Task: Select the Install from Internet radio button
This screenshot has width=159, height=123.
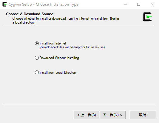Action: (x=37, y=43)
